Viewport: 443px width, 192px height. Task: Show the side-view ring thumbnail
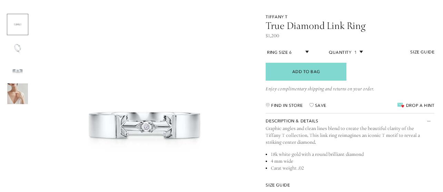[18, 71]
